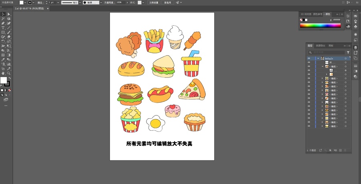Open opacity 不透明度 arrow flyout
The image size is (361, 184).
click(127, 2)
